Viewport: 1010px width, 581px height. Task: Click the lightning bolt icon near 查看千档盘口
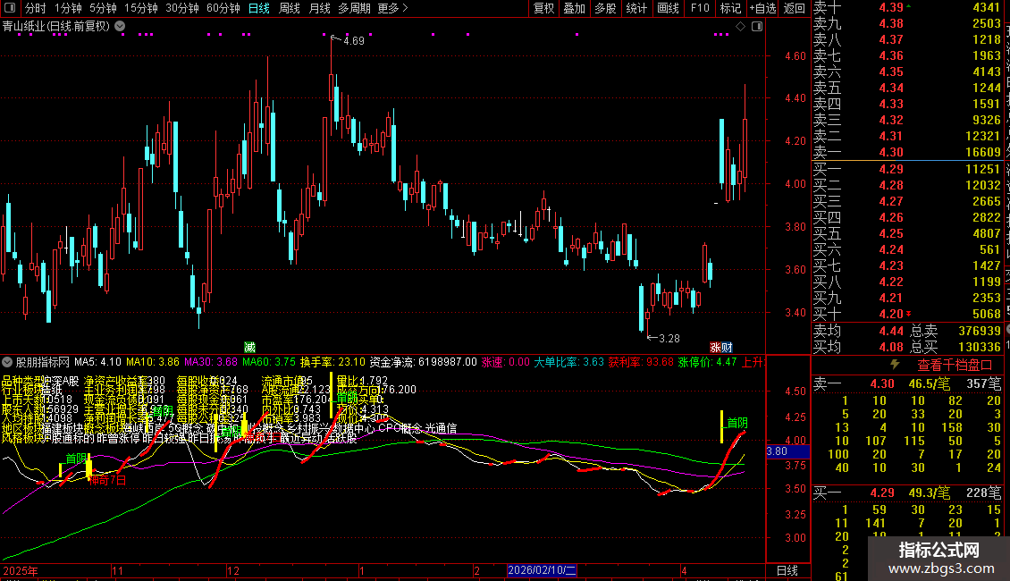point(895,365)
